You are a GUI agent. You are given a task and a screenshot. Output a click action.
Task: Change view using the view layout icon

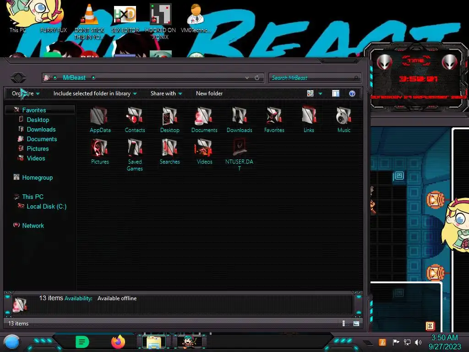tap(311, 93)
